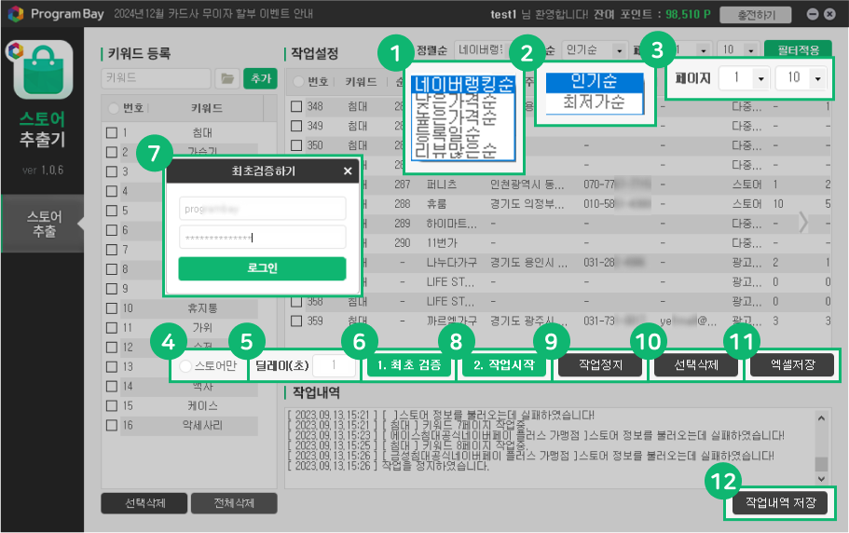Click the 엑셀저장 button
Screen dimensions: 849x533
(x=791, y=365)
